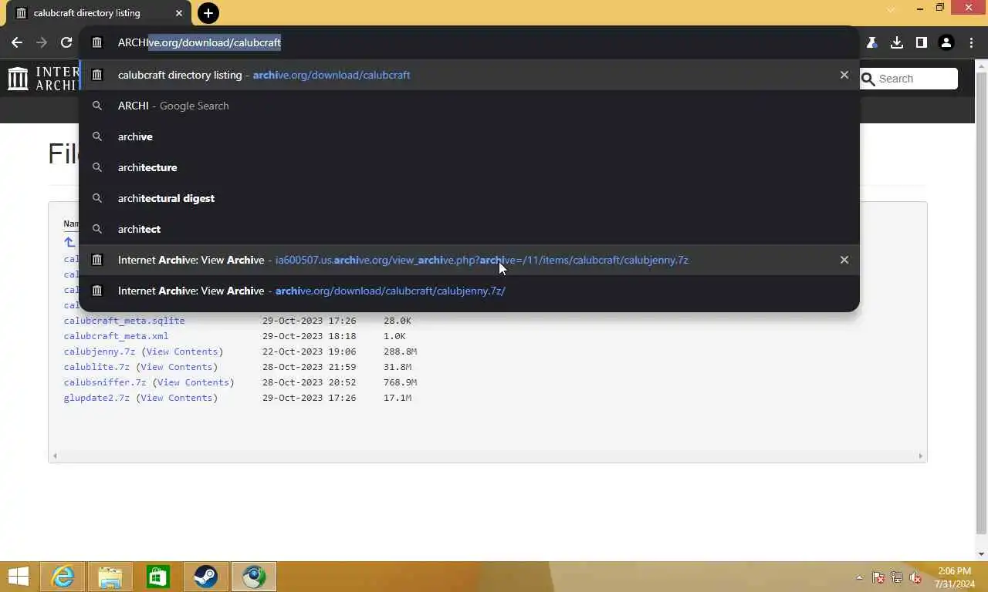Open a new tab with the plus button

[208, 13]
